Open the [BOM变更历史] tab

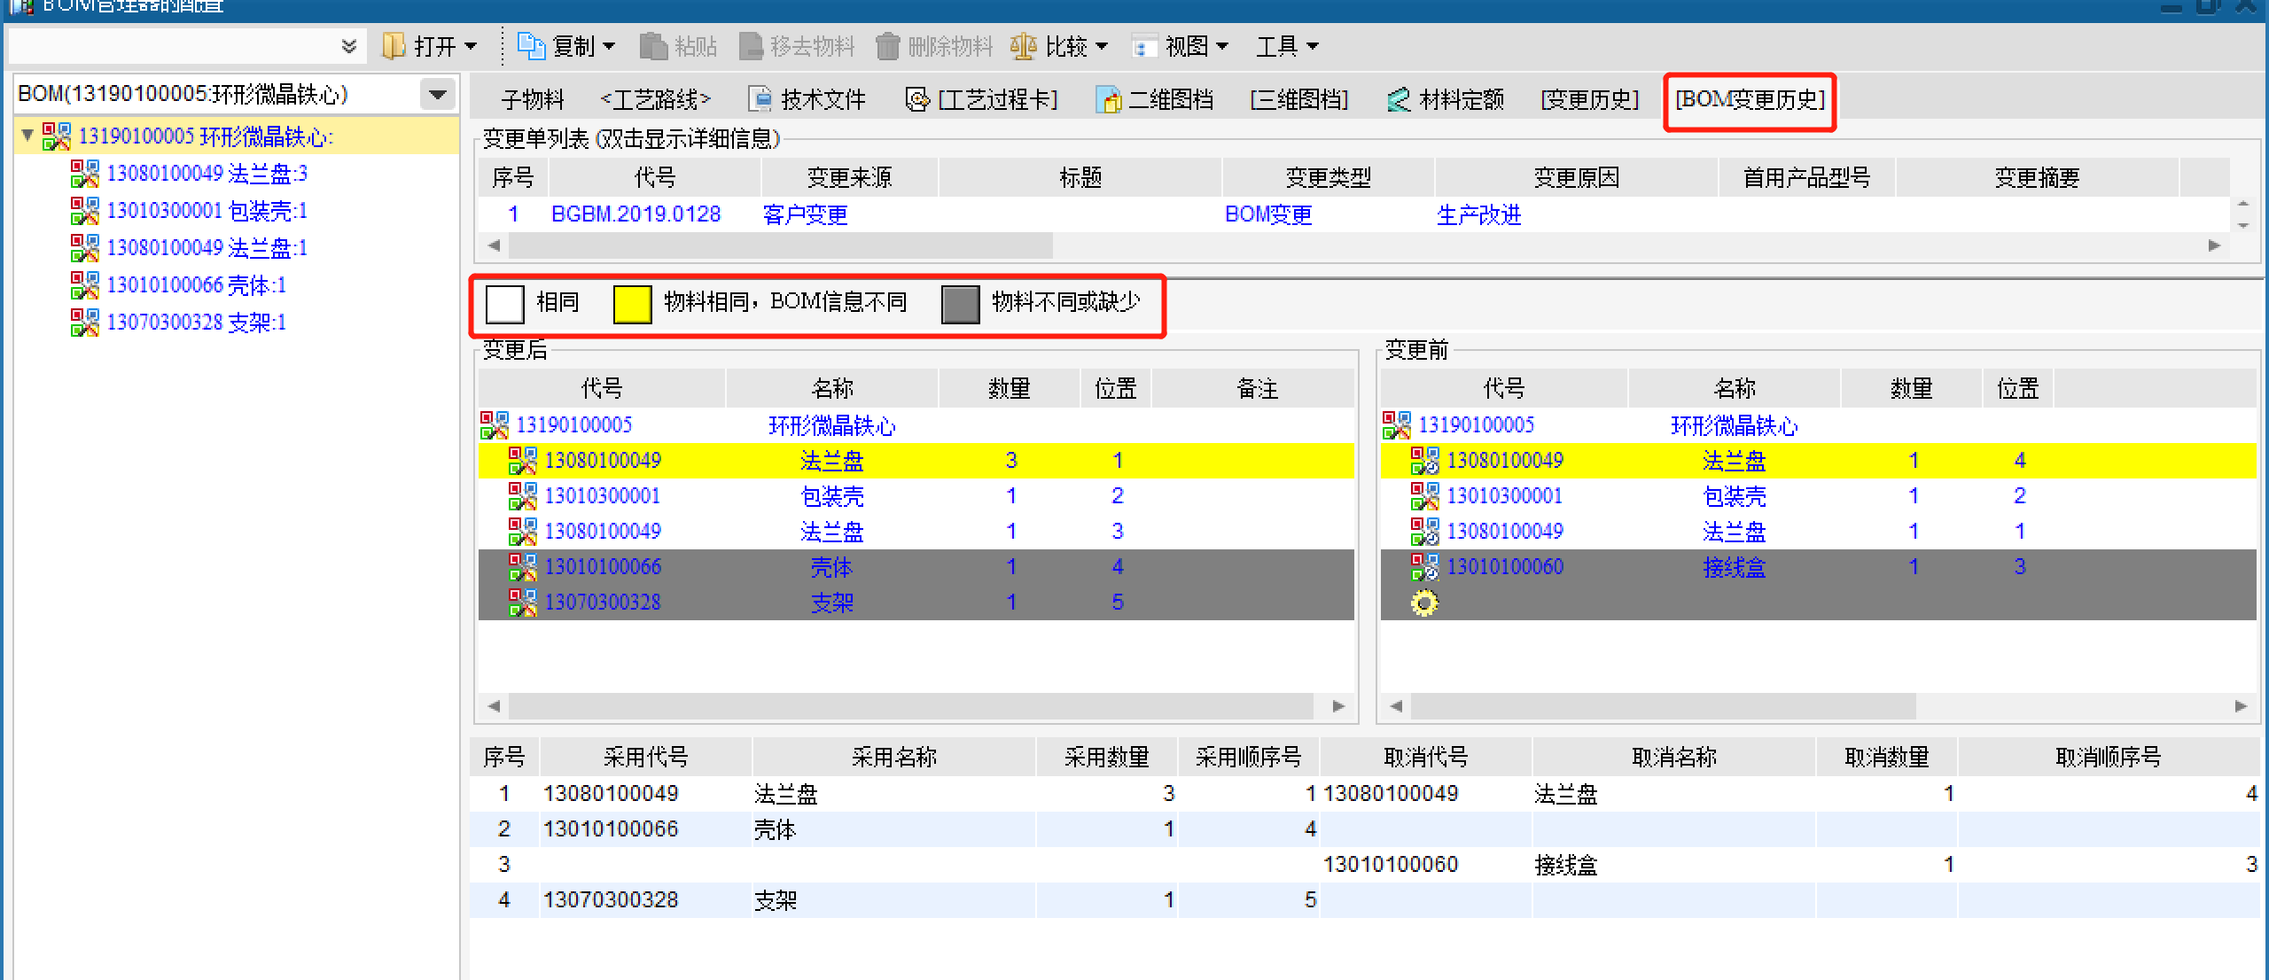click(x=1749, y=99)
